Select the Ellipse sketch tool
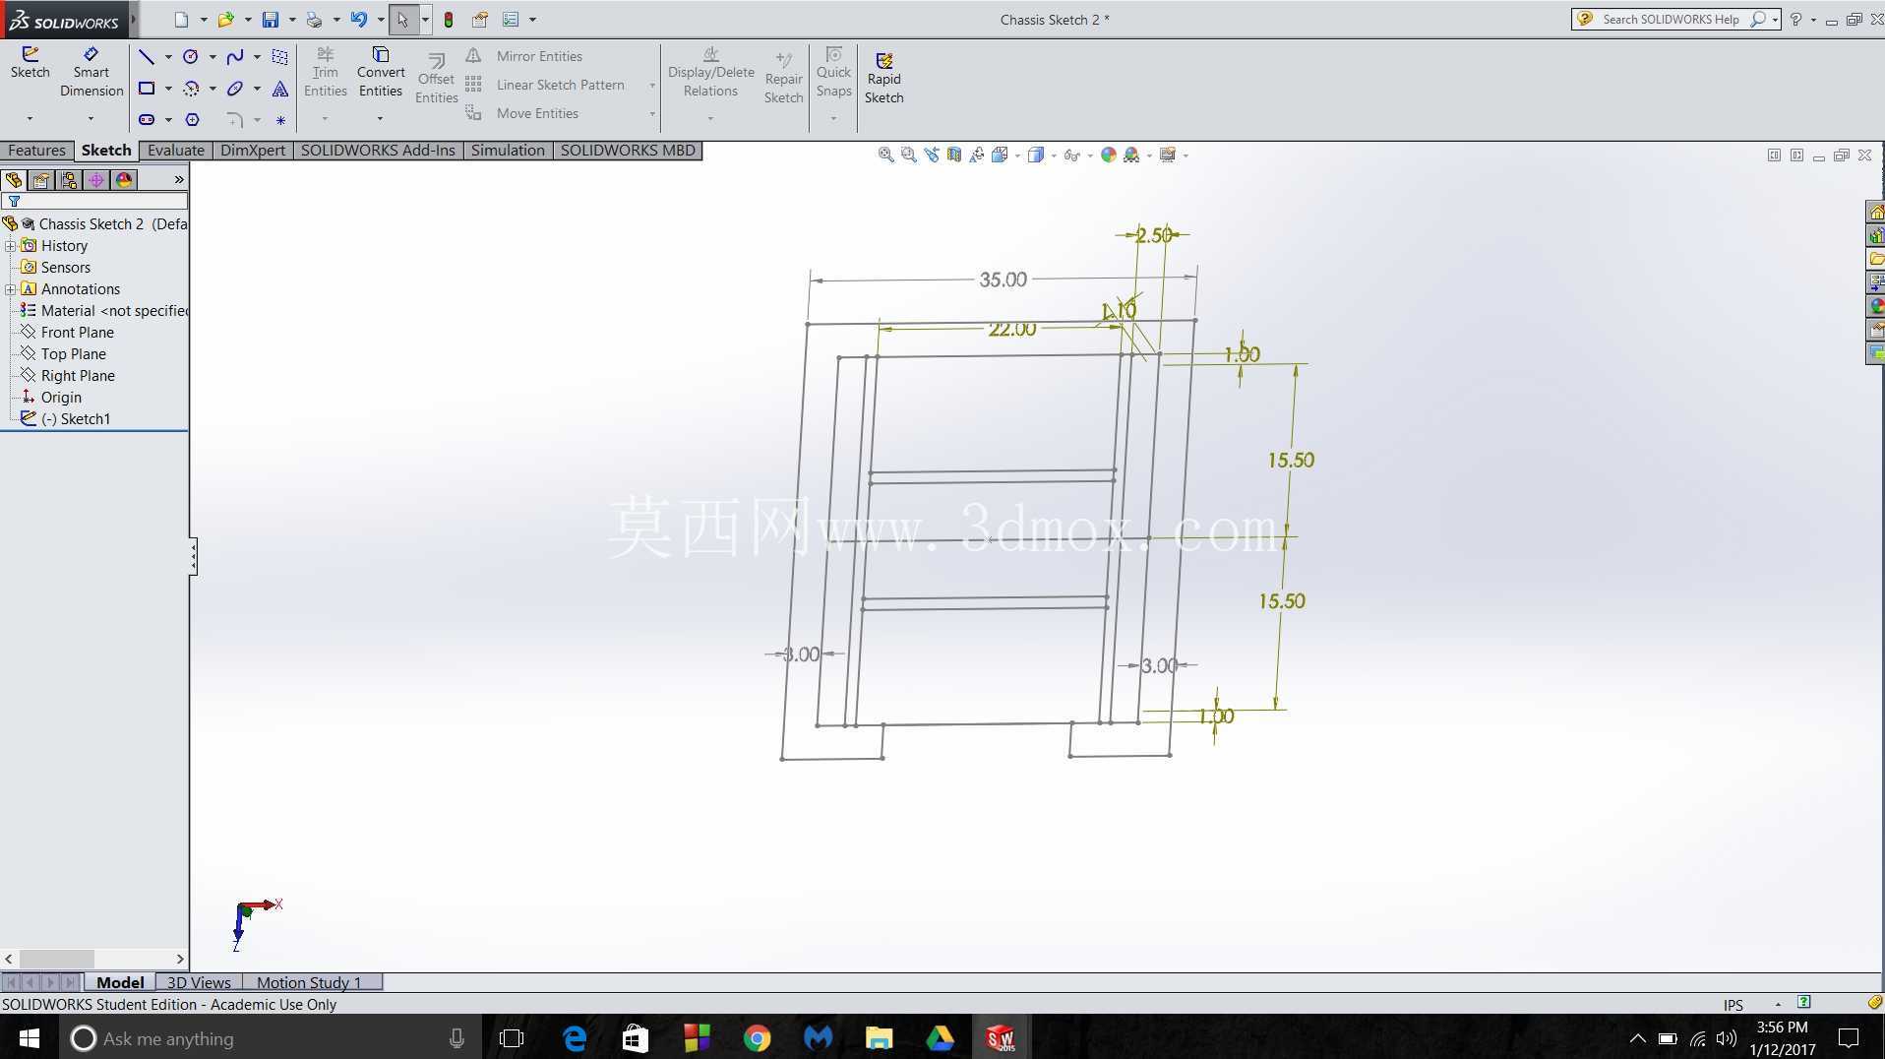Image resolution: width=1885 pixels, height=1059 pixels. [x=235, y=89]
